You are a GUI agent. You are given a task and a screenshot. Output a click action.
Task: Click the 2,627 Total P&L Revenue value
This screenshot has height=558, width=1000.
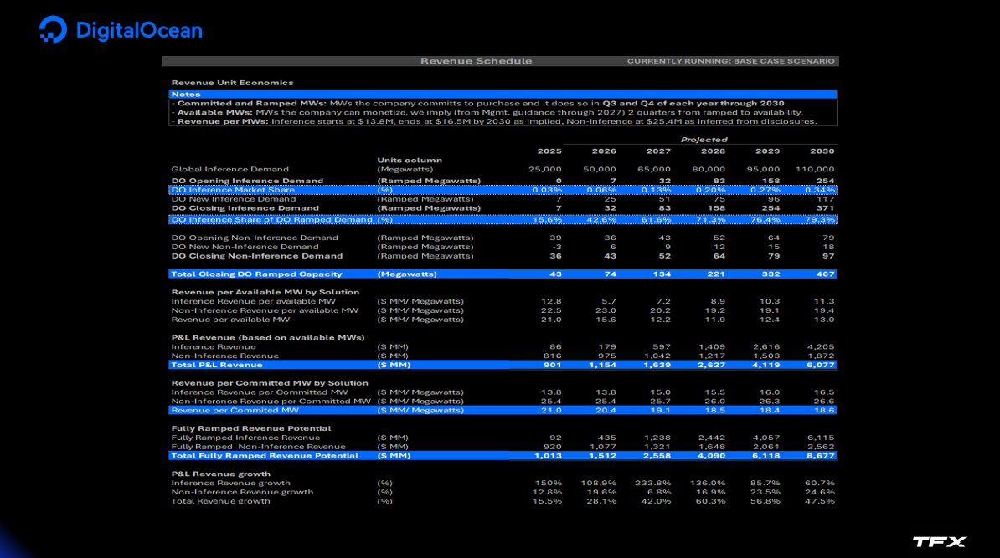[x=712, y=365]
